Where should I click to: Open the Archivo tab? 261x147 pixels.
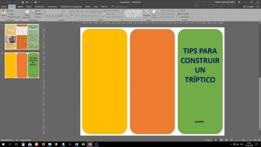point(4,7)
